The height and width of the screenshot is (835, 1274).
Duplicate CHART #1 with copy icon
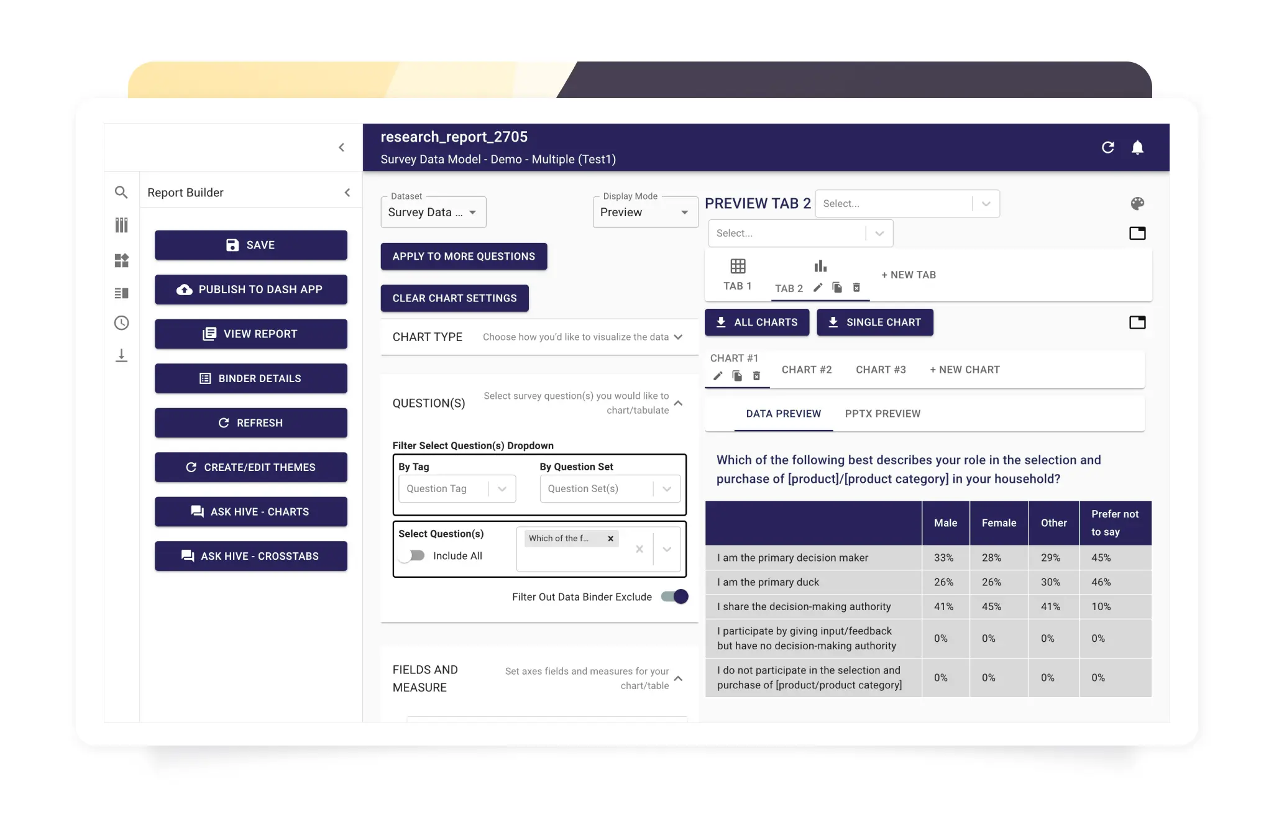coord(737,376)
